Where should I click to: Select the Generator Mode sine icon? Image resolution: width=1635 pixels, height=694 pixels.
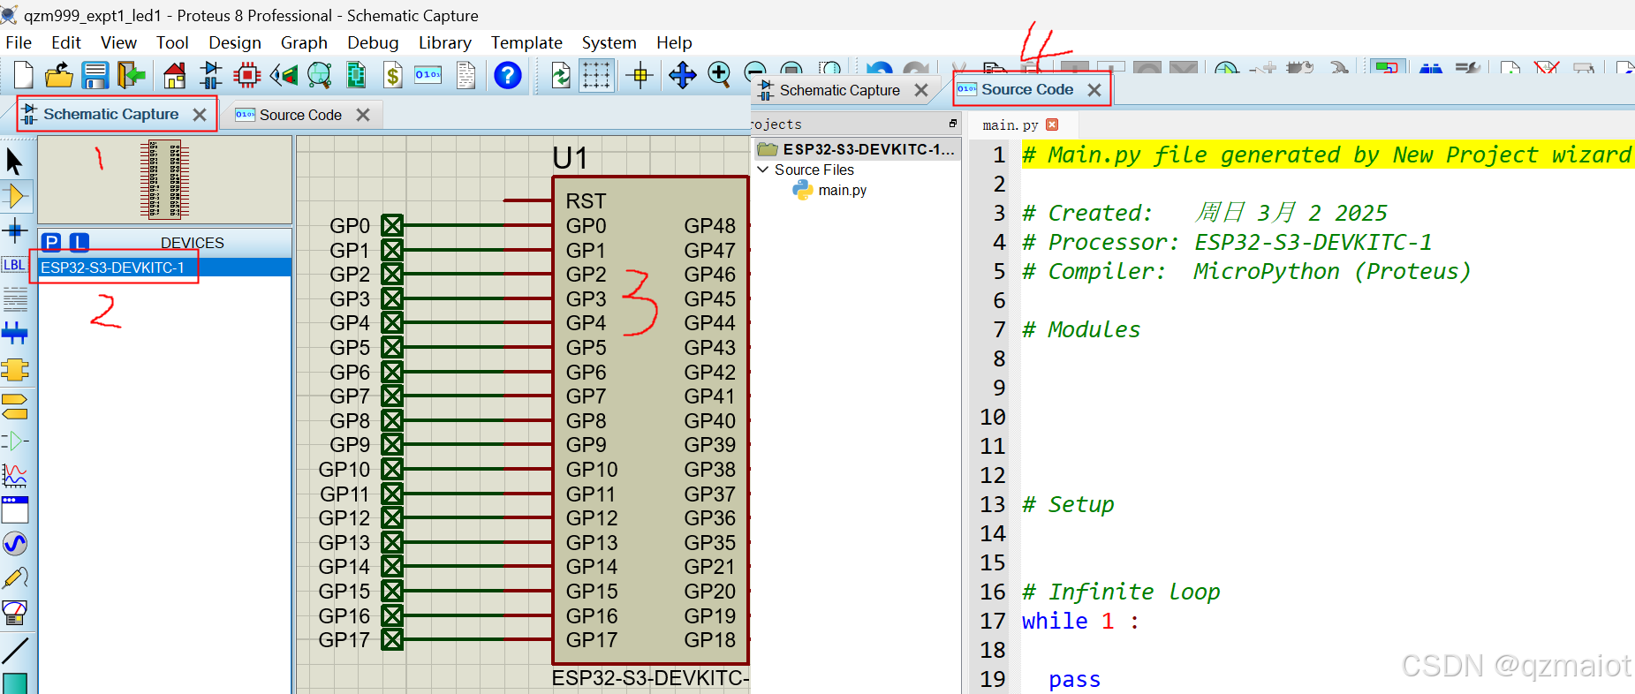point(15,544)
